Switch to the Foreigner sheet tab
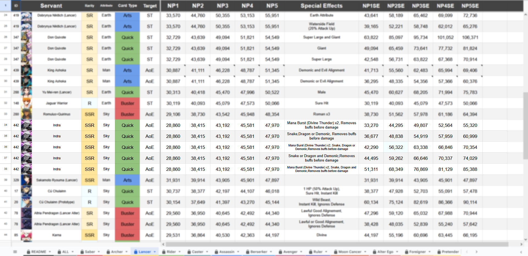This screenshot has width=528, height=256. pos(417,252)
